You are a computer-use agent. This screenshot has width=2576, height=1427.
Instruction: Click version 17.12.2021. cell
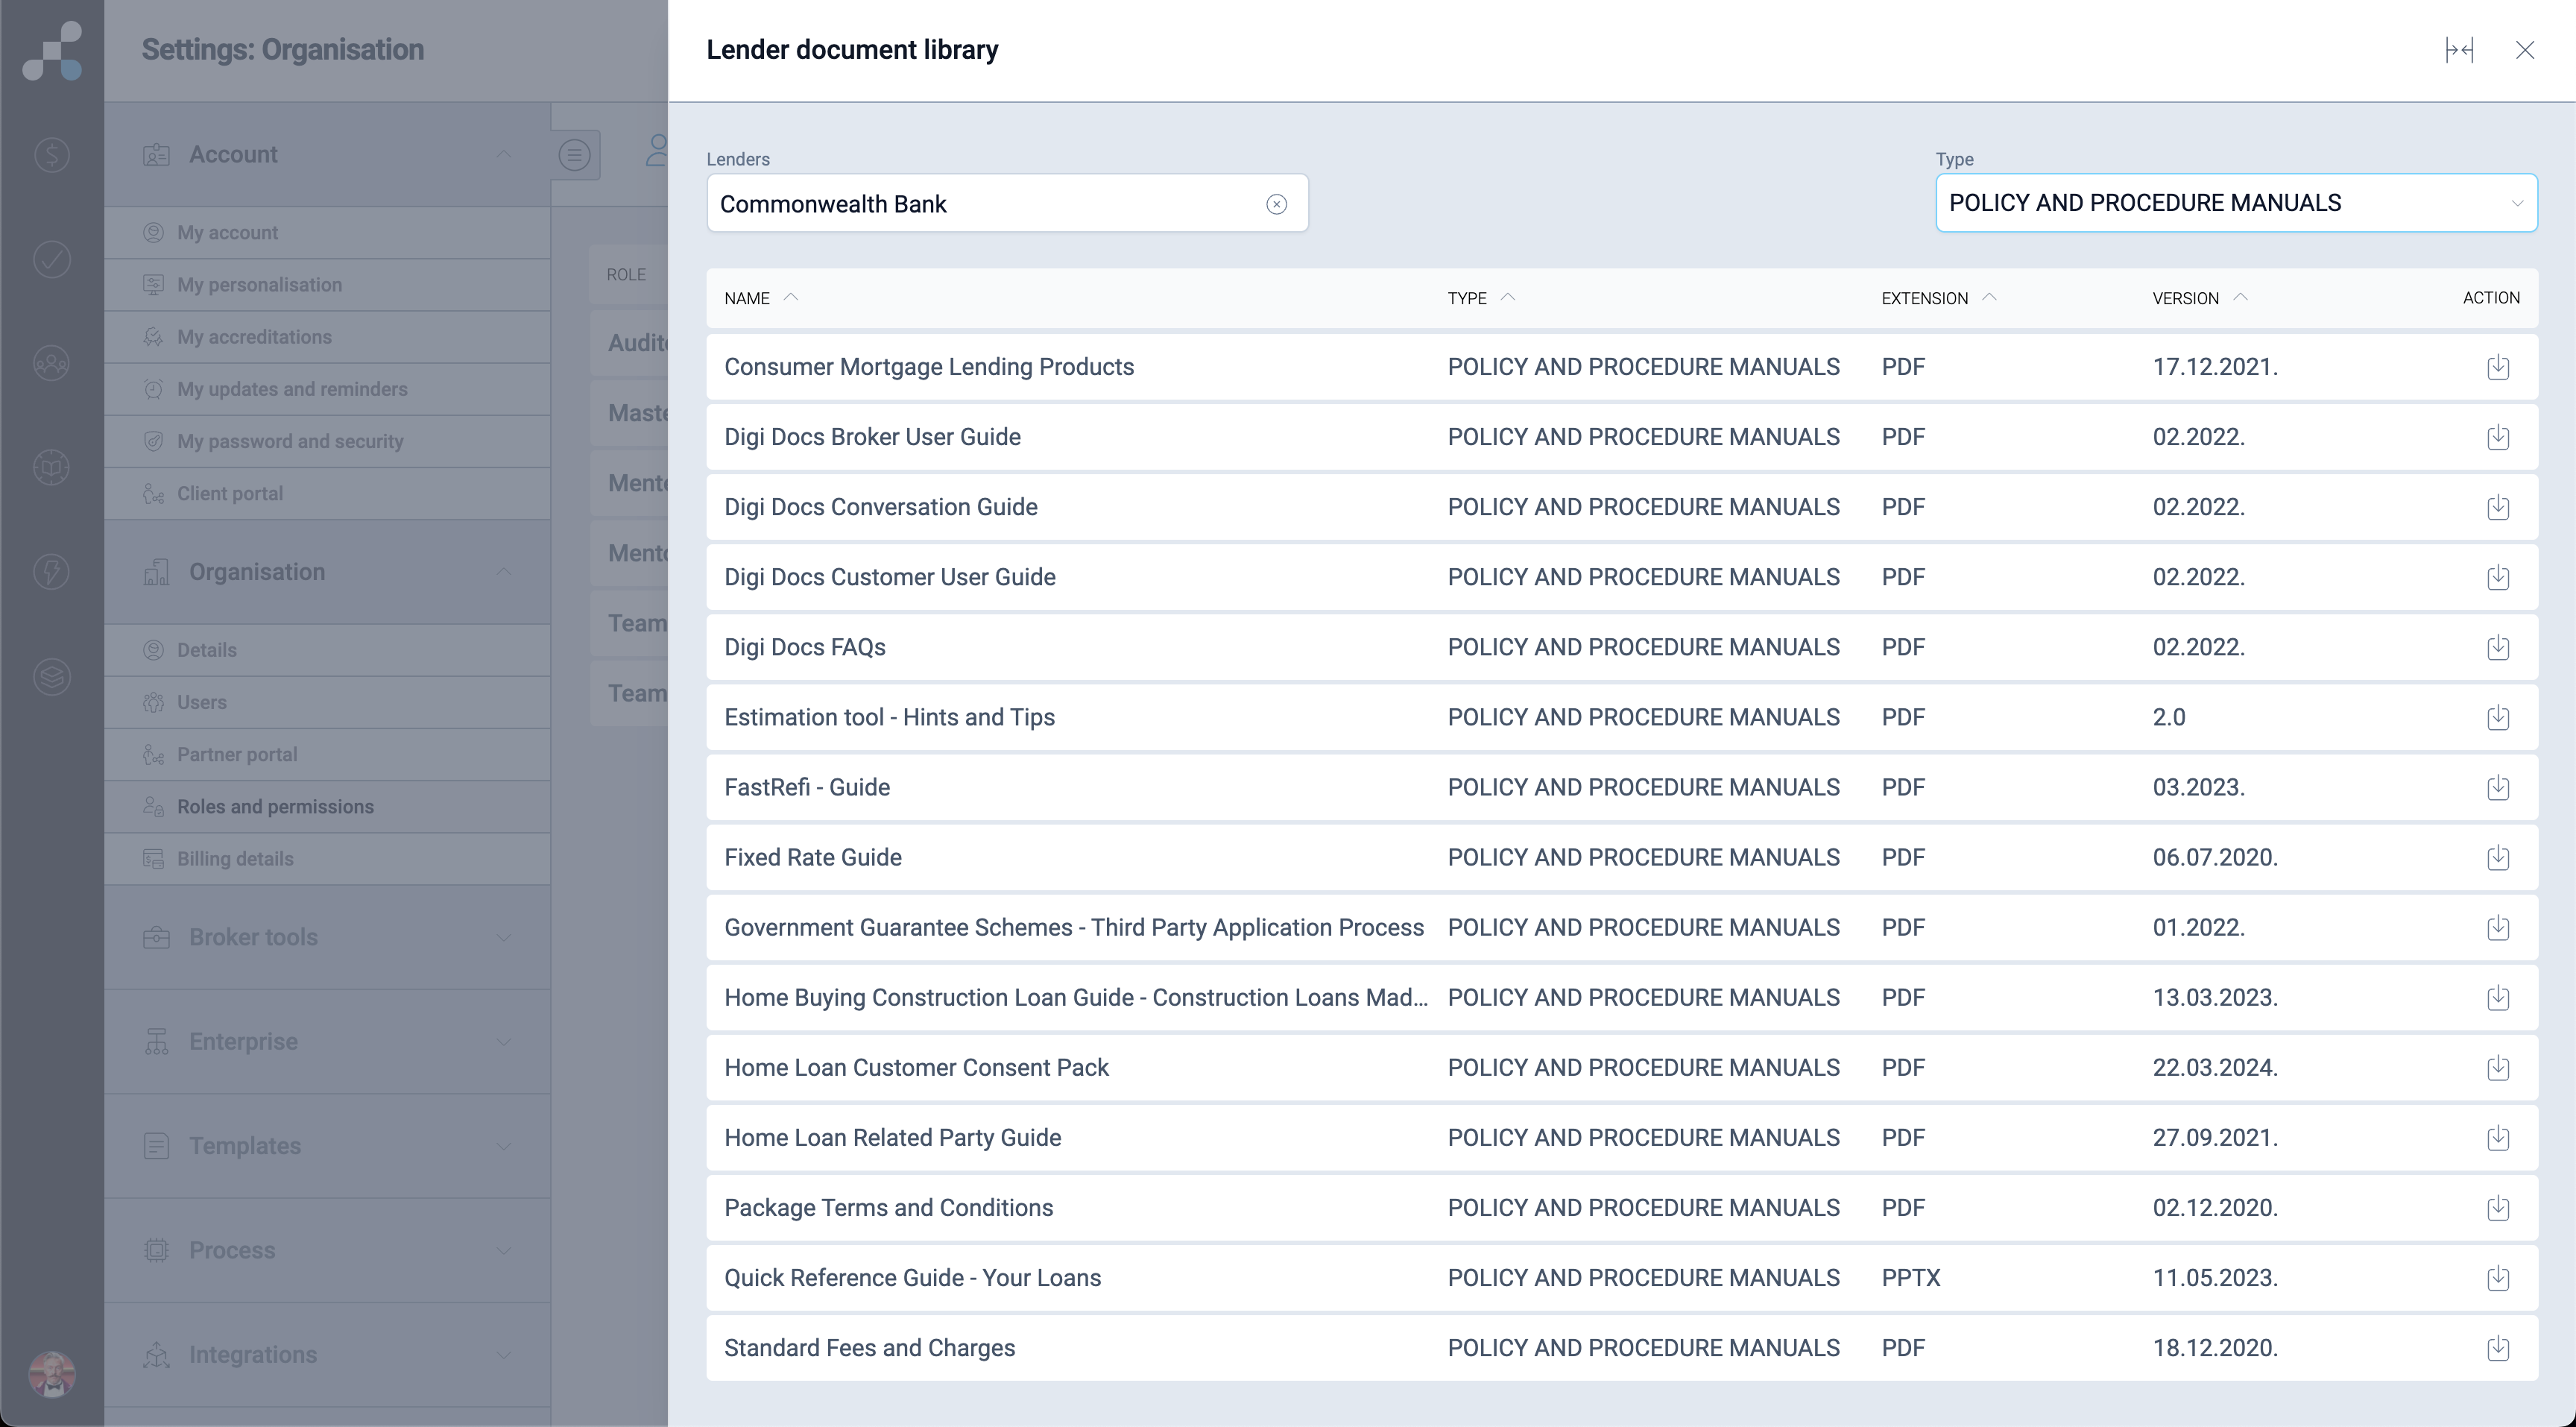tap(2215, 367)
